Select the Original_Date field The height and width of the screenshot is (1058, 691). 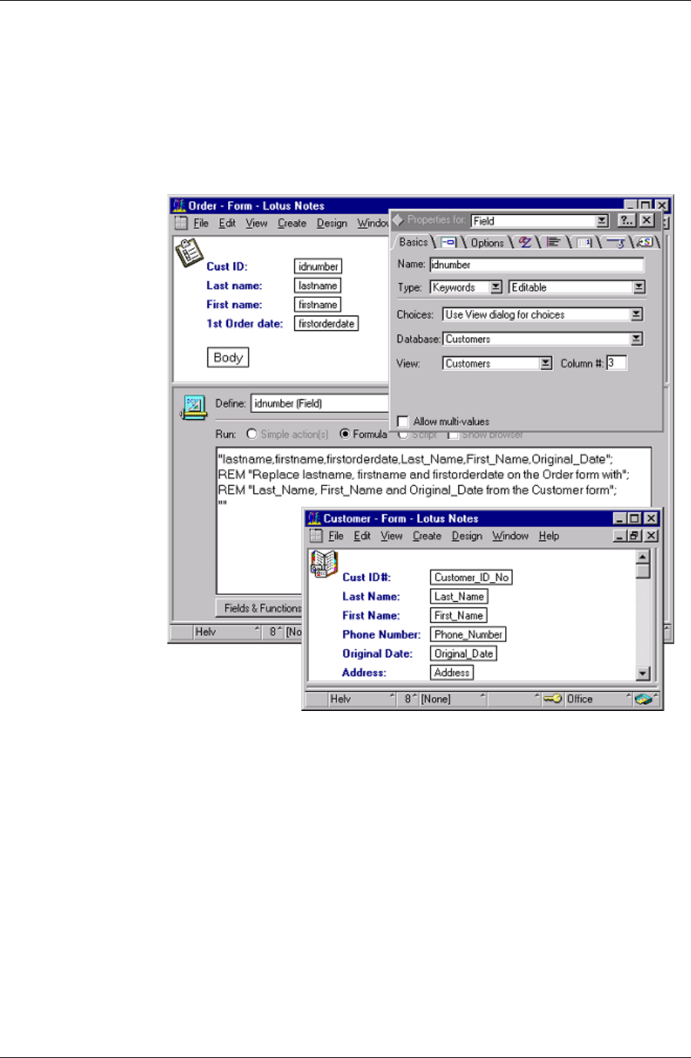(464, 654)
